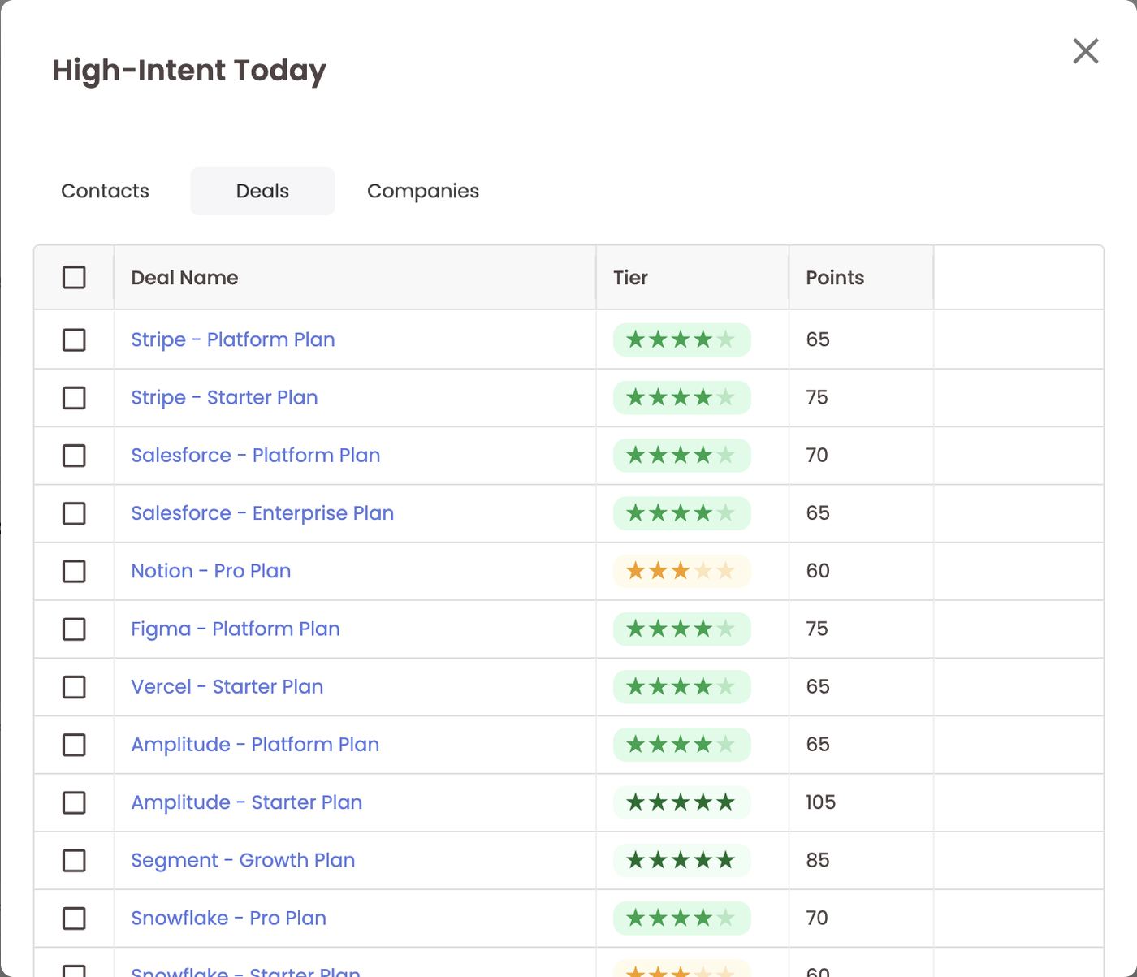
Task: Open the Snowflake - Pro Plan deal
Action: click(x=229, y=918)
